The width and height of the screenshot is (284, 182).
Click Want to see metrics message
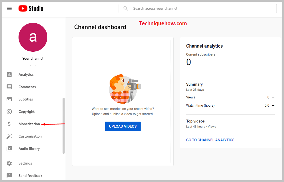coord(123,109)
